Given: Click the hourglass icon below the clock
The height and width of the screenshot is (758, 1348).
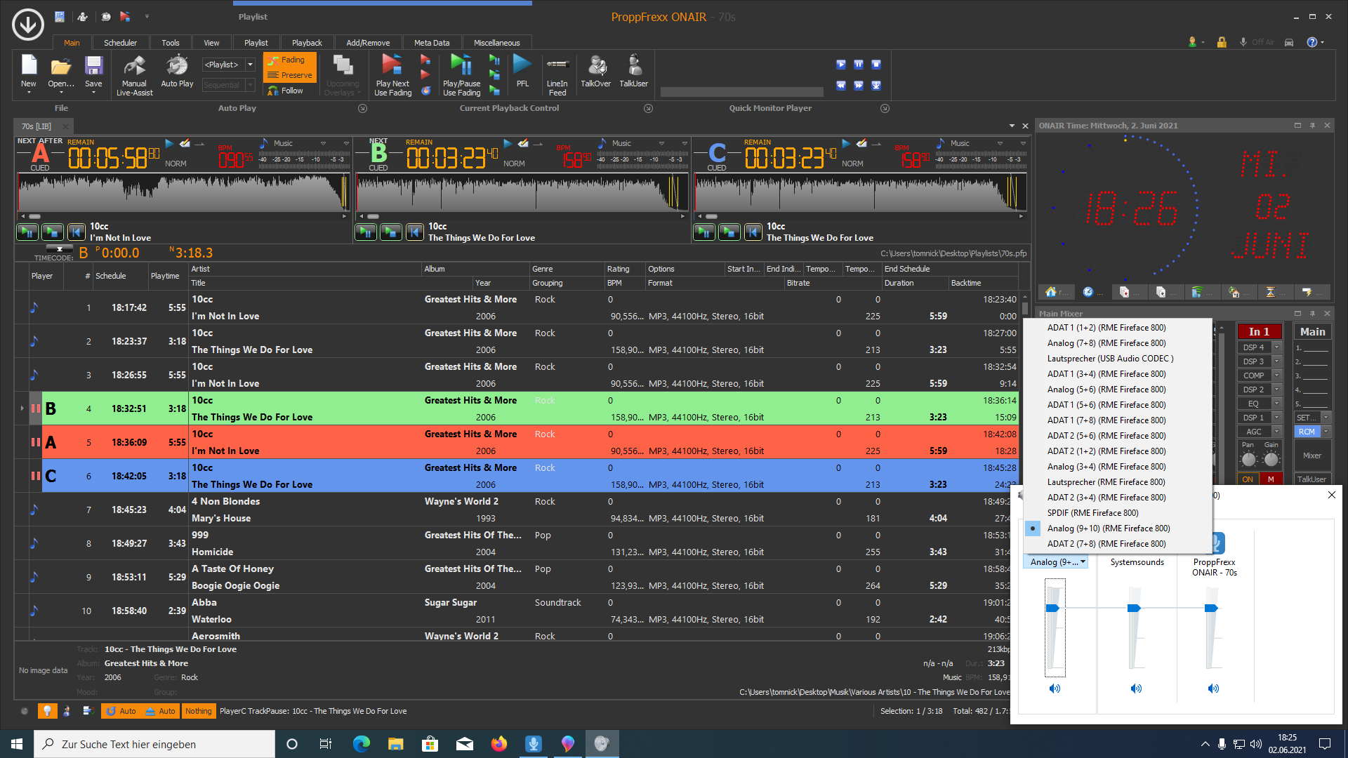Looking at the screenshot, I should coord(1270,292).
